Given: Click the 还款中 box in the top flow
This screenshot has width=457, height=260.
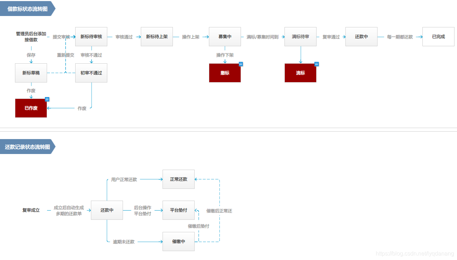Looking at the screenshot, I should coord(361,37).
